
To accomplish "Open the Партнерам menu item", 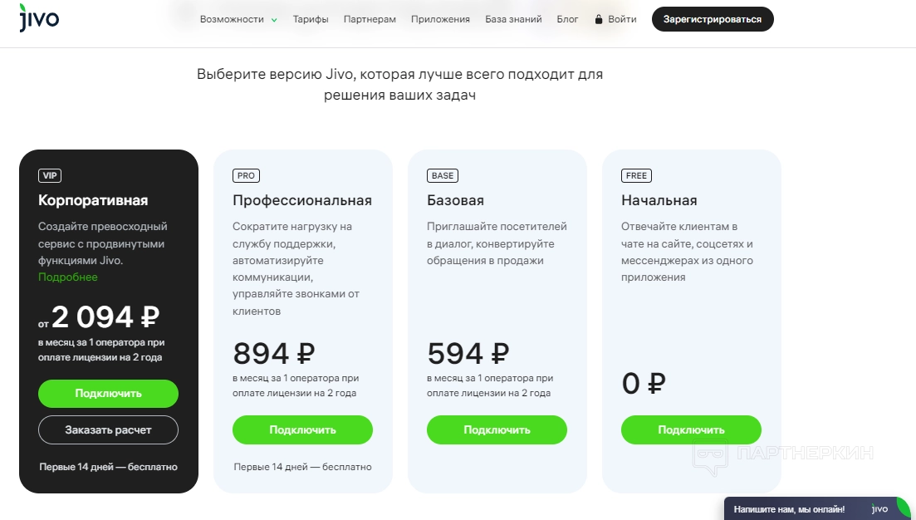I will [x=370, y=19].
